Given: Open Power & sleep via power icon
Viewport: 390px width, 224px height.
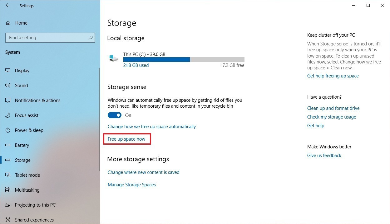Looking at the screenshot, I should (x=7, y=130).
